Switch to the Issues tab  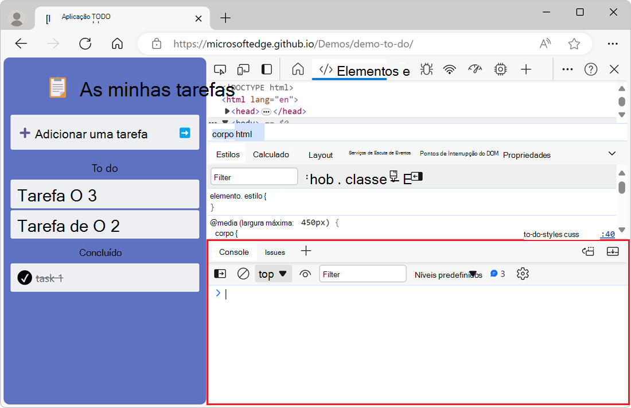tap(275, 251)
